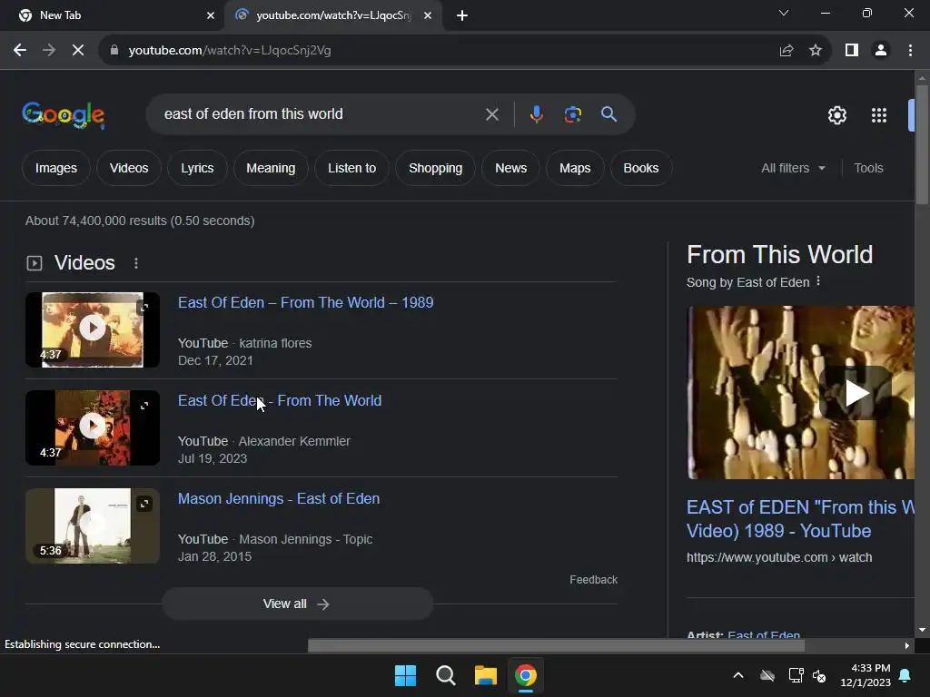
Task: Submit search with magnifier icon
Action: point(609,114)
